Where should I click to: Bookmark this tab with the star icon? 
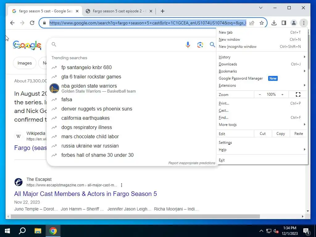pyautogui.click(x=262, y=23)
